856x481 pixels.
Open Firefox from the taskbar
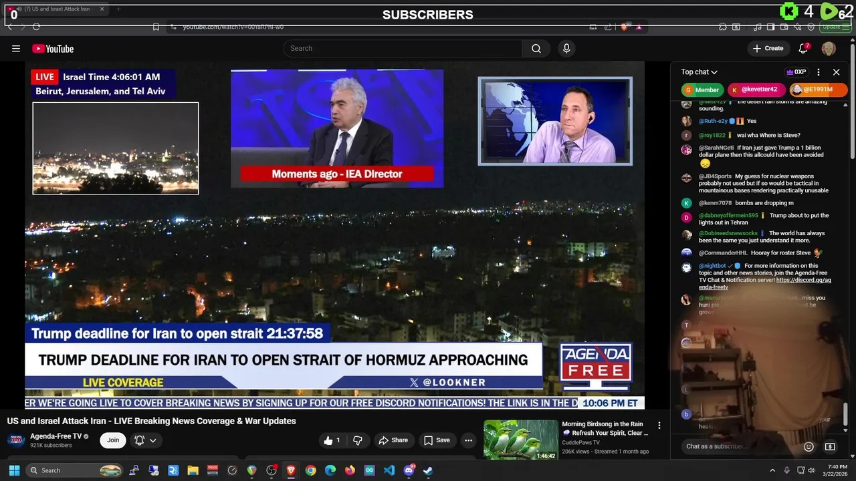point(350,470)
